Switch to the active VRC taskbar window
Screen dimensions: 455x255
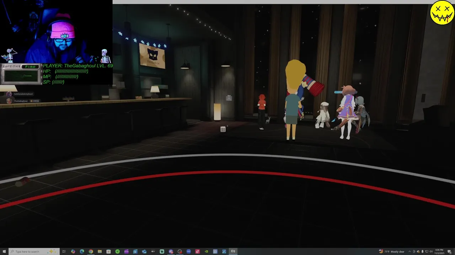(x=233, y=251)
